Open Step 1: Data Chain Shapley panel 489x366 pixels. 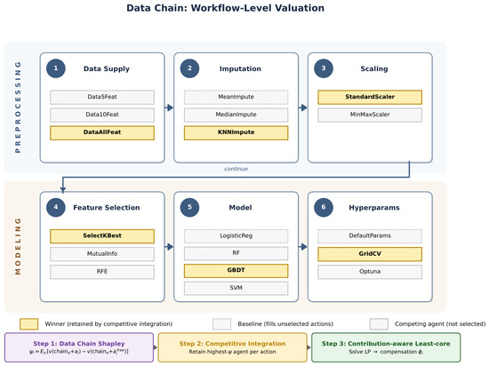[79, 347]
